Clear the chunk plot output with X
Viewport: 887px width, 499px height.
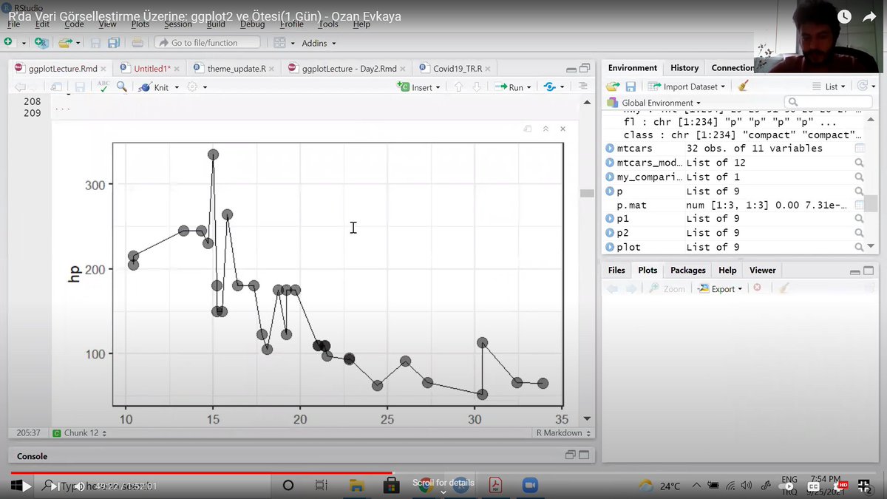click(x=563, y=129)
